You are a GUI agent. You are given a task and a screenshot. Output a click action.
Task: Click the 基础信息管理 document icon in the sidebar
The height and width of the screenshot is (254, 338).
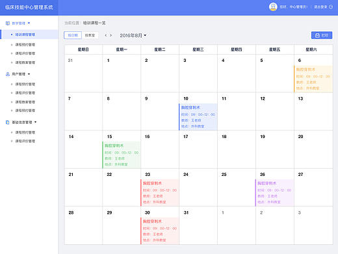[x=8, y=122]
